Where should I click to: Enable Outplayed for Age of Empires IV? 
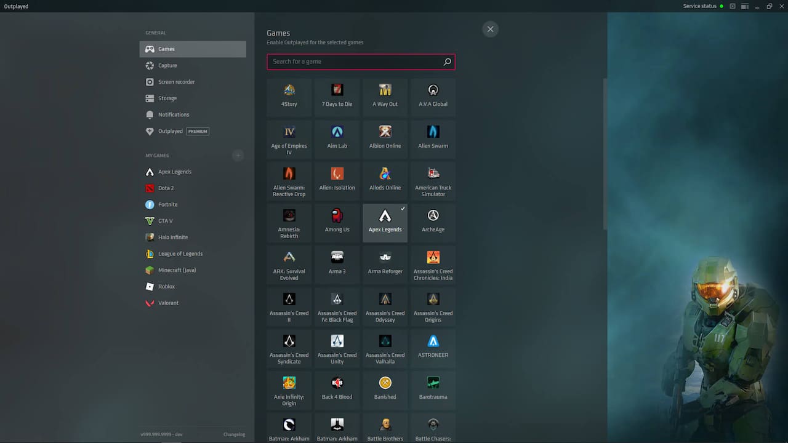point(289,139)
